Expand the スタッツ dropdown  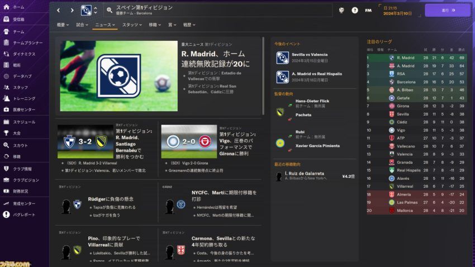[x=132, y=25]
